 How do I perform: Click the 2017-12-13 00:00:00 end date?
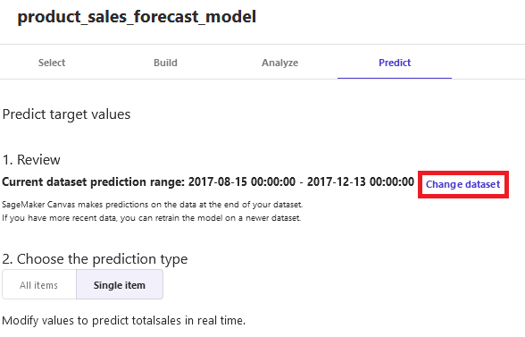point(361,181)
